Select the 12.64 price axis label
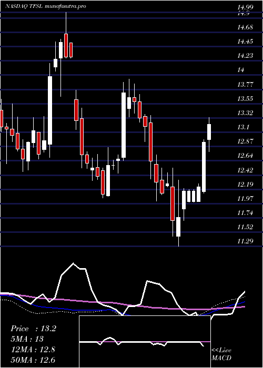The width and height of the screenshot is (263, 368). coord(245,156)
